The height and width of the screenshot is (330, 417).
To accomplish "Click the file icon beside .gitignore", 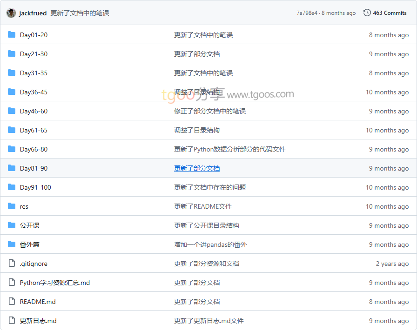I will coord(12,264).
